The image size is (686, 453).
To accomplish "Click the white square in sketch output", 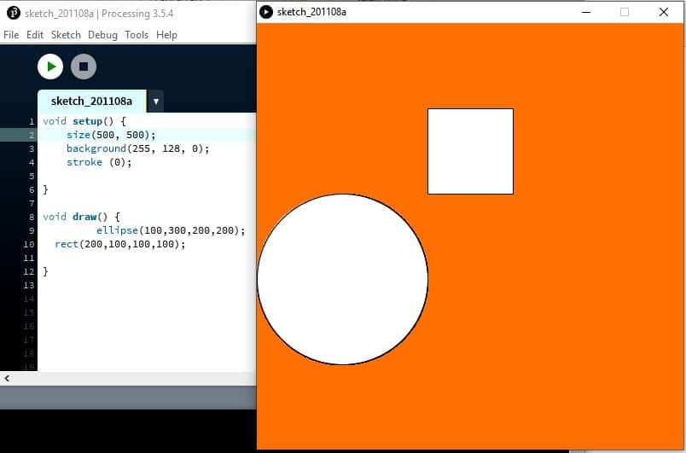I will pyautogui.click(x=470, y=151).
